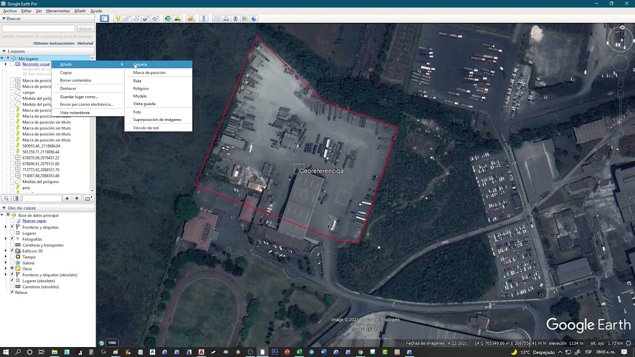Viewport: 635px width, 357px height.
Task: Open the Nuevas capas link
Action: (x=34, y=221)
